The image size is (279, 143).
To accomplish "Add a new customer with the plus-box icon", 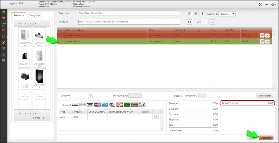I will pyautogui.click(x=196, y=13).
